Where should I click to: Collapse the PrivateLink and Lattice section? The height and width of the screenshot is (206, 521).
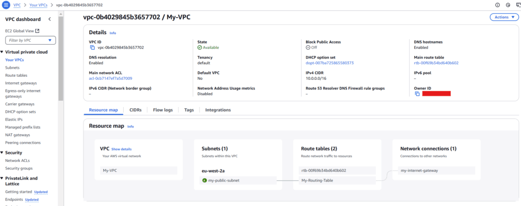(2, 179)
